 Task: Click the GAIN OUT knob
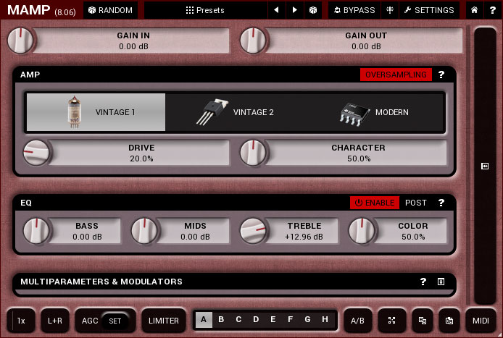[253, 41]
